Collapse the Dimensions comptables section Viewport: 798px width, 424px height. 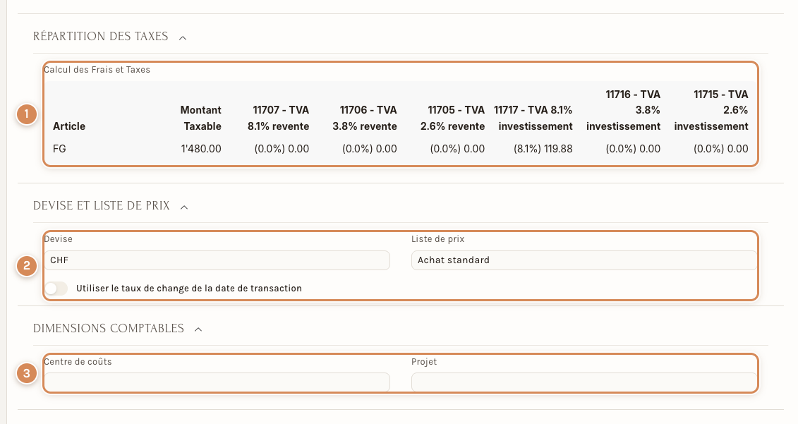click(198, 329)
